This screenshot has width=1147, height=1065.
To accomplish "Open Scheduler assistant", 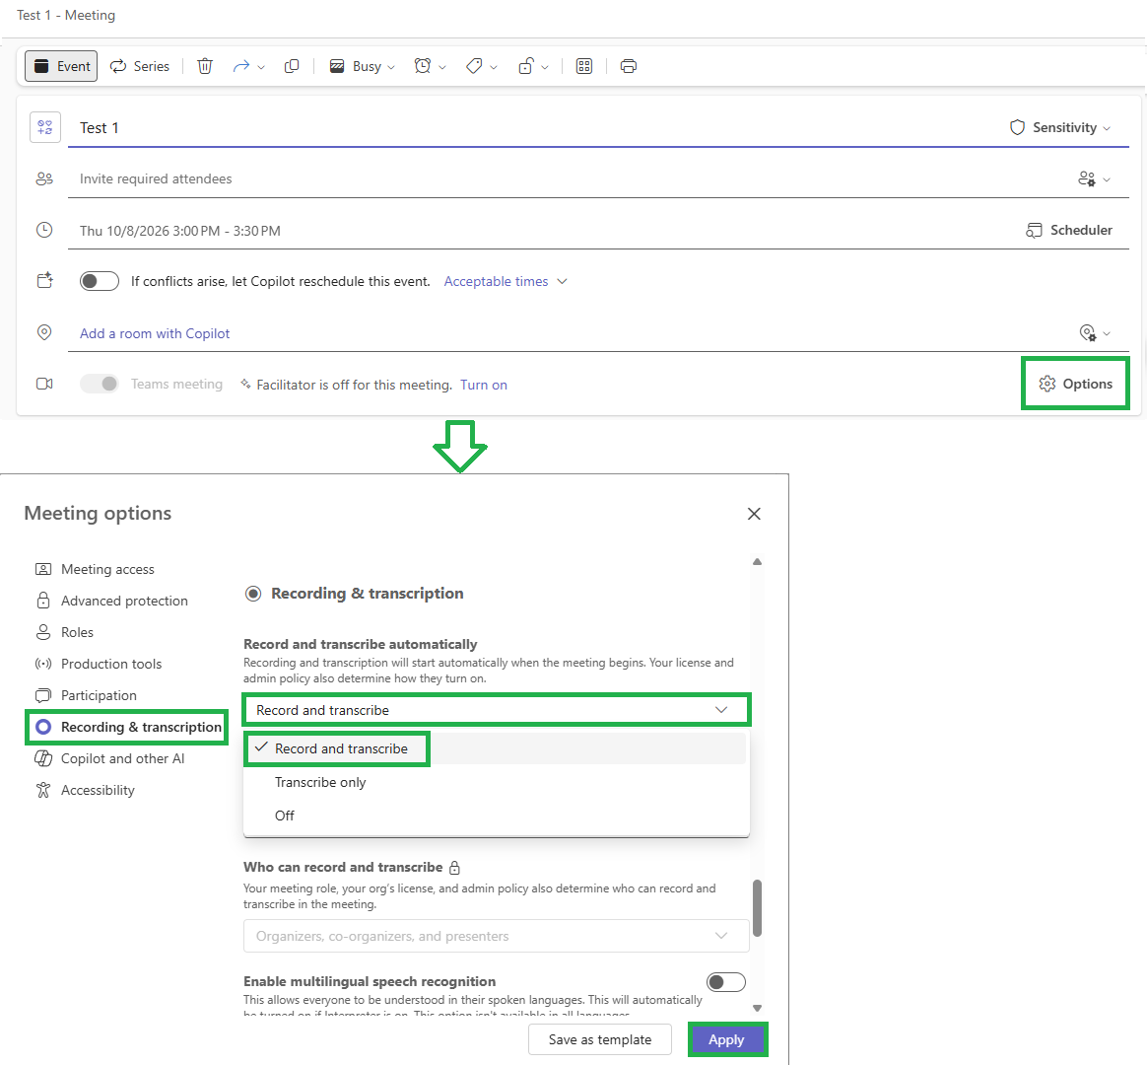I will tap(1069, 231).
